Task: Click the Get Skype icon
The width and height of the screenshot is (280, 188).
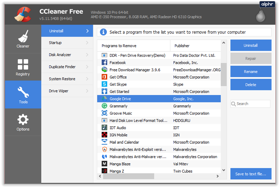Action: [x=104, y=84]
